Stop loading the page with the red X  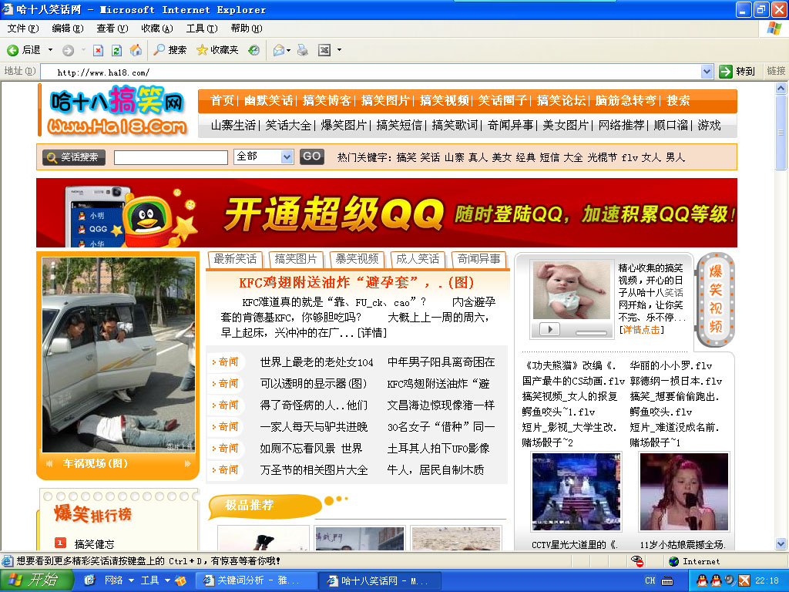click(x=98, y=50)
